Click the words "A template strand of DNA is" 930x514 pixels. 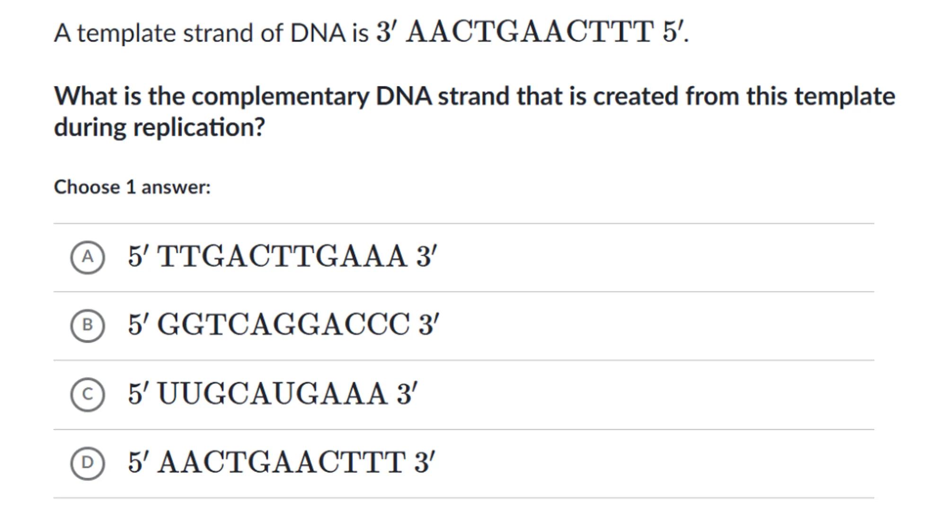[211, 33]
